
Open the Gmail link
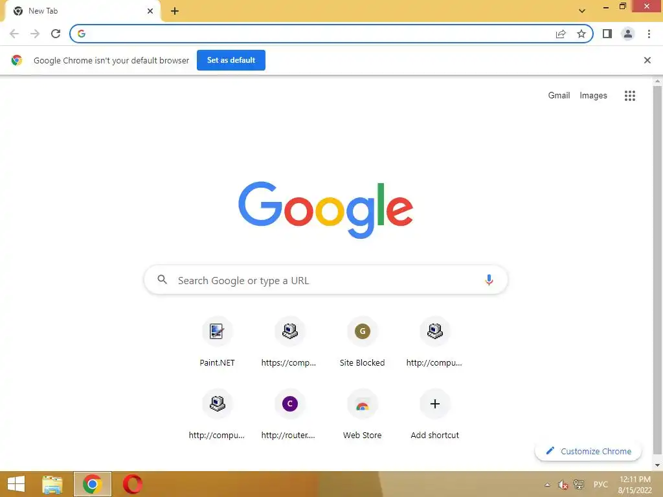(x=559, y=96)
